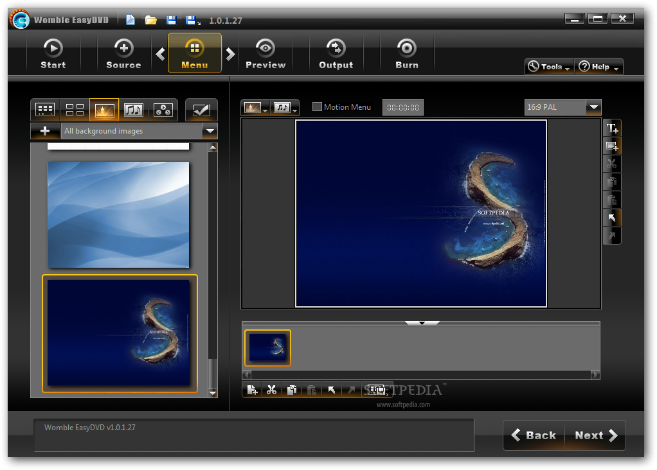Show the menu templates category
The width and height of the screenshot is (657, 470).
click(x=45, y=110)
